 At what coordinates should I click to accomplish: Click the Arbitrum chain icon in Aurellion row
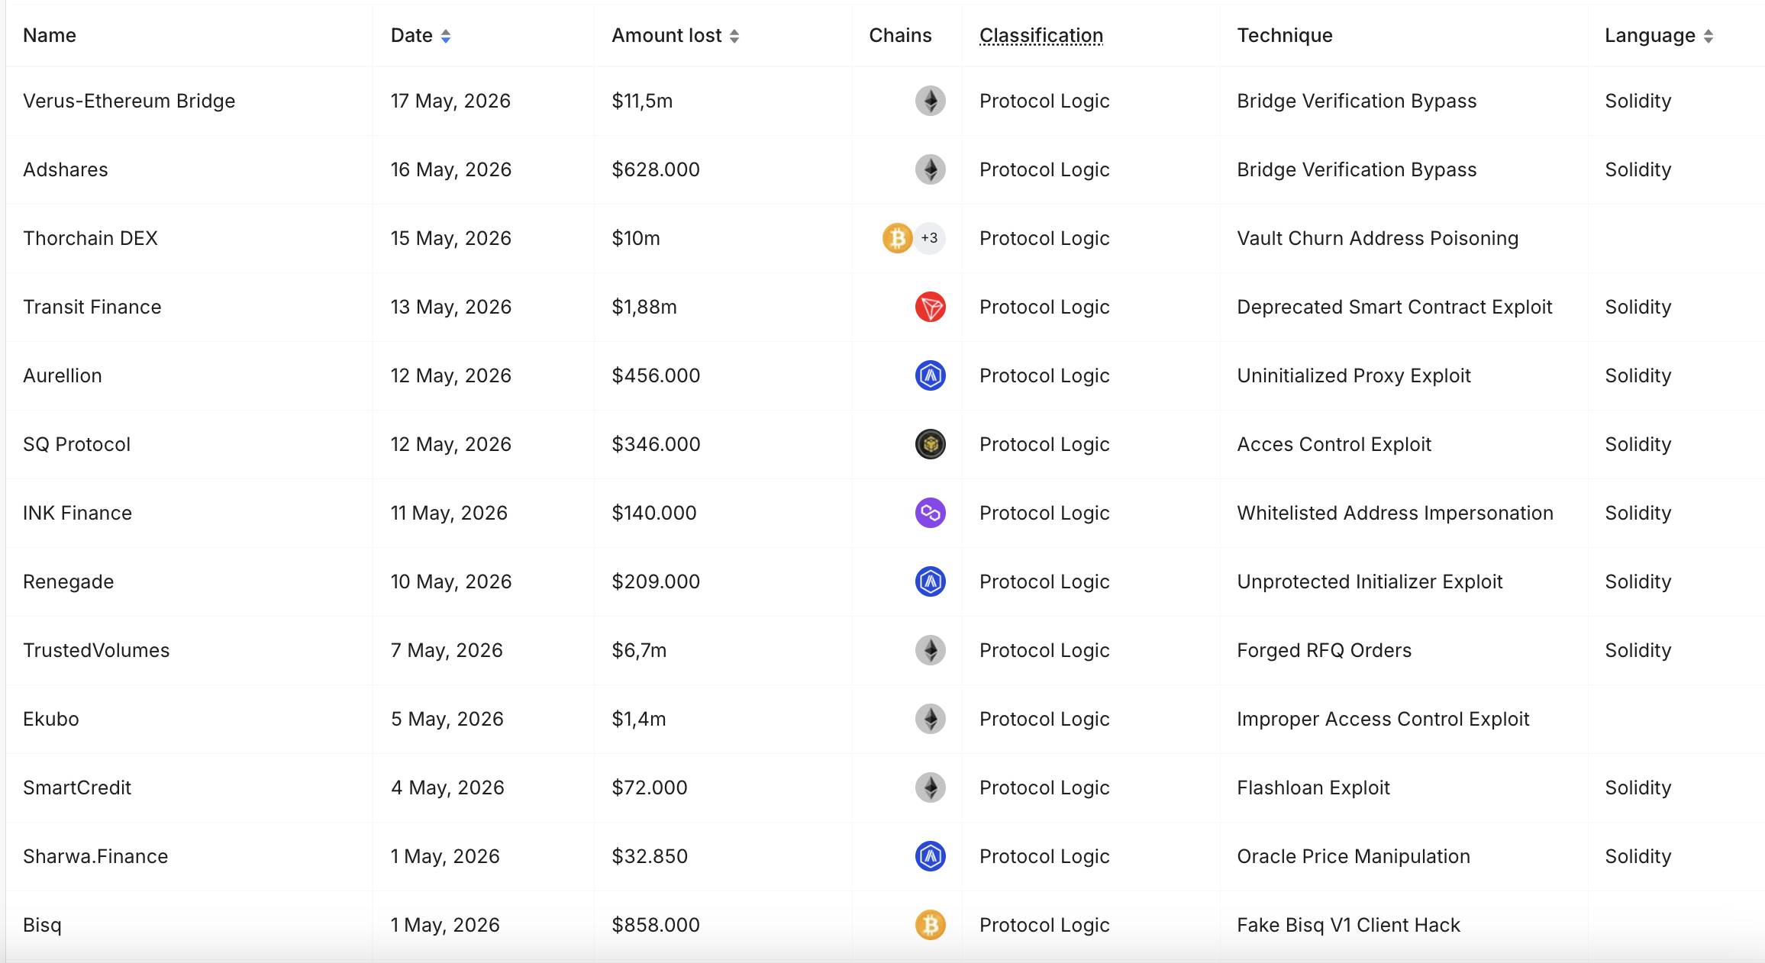(x=930, y=375)
